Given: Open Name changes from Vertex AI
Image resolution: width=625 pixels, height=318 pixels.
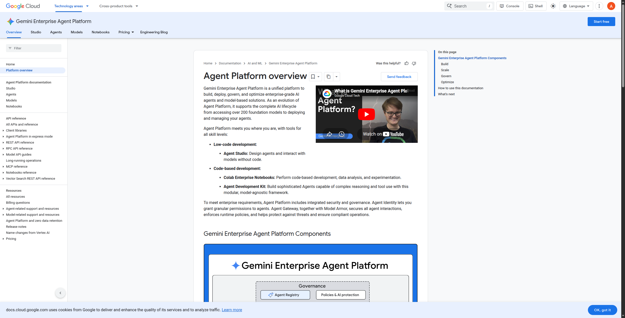Looking at the screenshot, I should [28, 233].
